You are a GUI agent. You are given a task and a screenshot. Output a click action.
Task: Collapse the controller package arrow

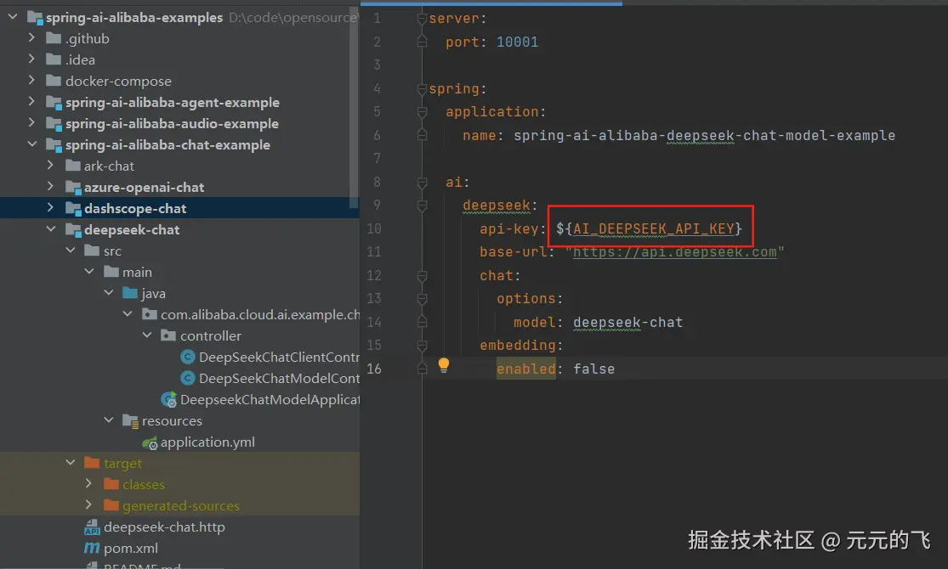[x=147, y=335]
